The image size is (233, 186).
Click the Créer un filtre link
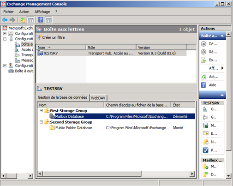click(x=54, y=37)
